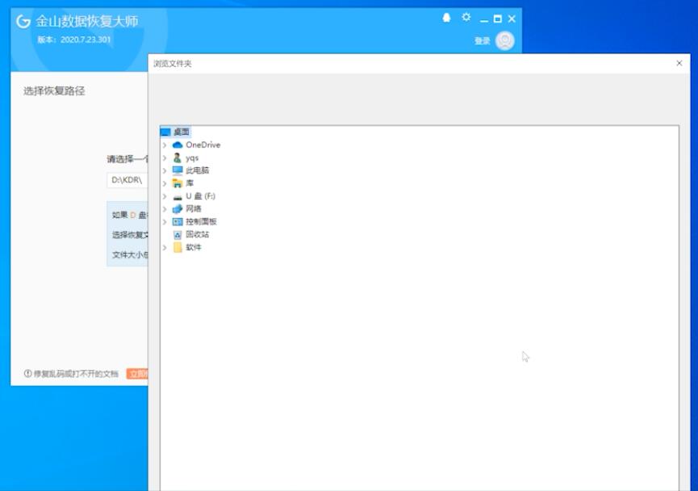Image resolution: width=698 pixels, height=491 pixels.
Task: Click the U盘 (F:) drive icon
Action: click(178, 196)
